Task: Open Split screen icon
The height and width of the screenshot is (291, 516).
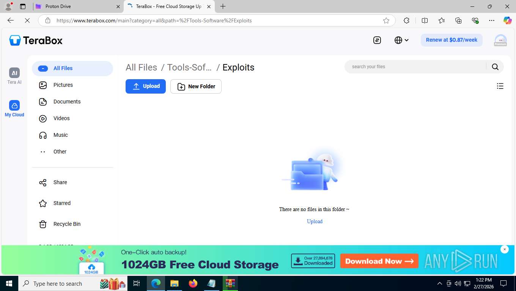Action: [x=425, y=20]
